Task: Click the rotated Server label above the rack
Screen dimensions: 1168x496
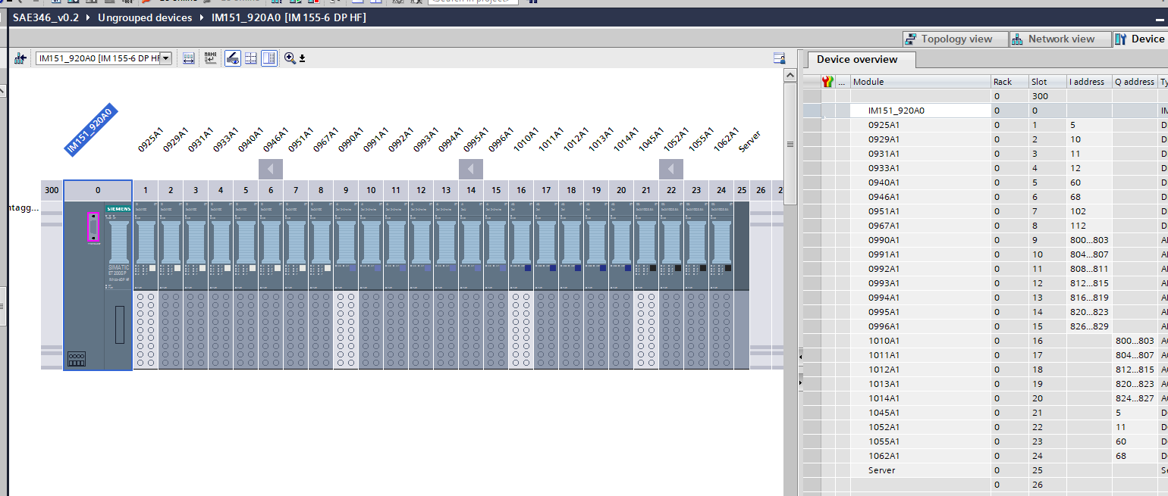Action: [749, 142]
